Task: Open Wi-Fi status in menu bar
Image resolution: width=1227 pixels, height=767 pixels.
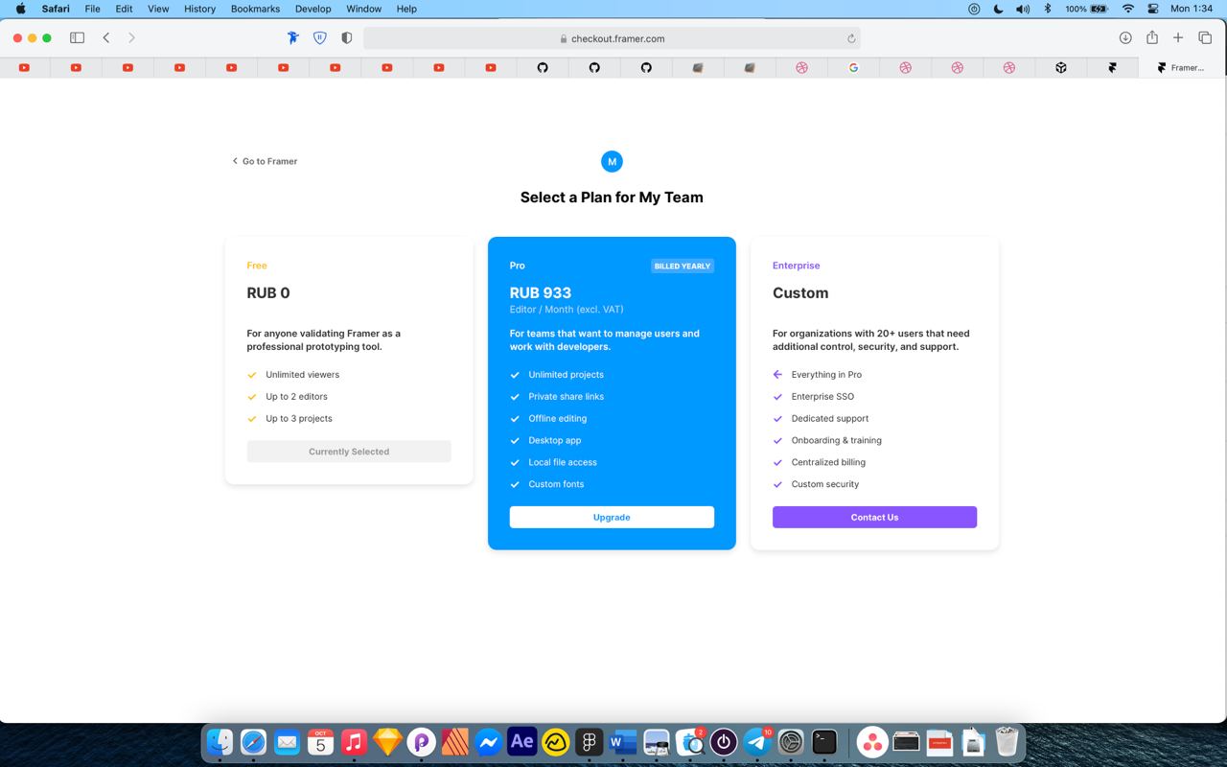Action: (1128, 9)
